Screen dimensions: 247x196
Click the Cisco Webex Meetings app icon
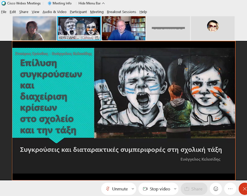pos(3,3)
